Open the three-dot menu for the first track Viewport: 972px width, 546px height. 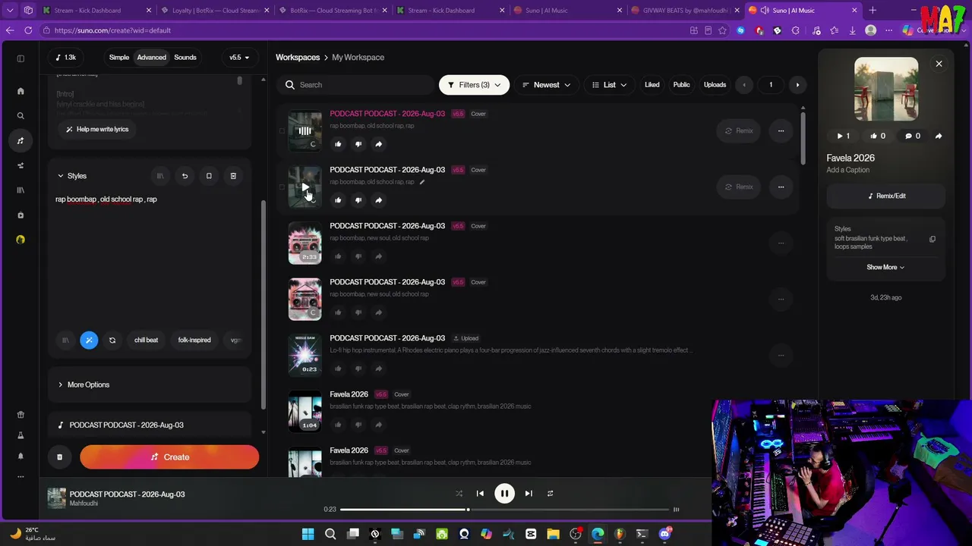click(x=781, y=131)
